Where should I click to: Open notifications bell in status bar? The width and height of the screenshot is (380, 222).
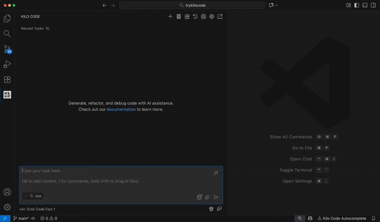(x=373, y=218)
